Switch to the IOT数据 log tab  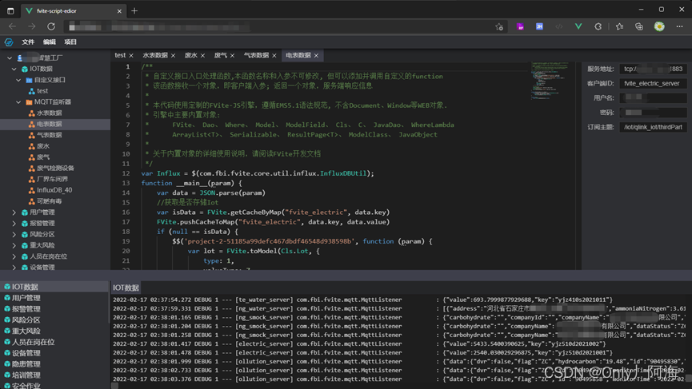(126, 288)
